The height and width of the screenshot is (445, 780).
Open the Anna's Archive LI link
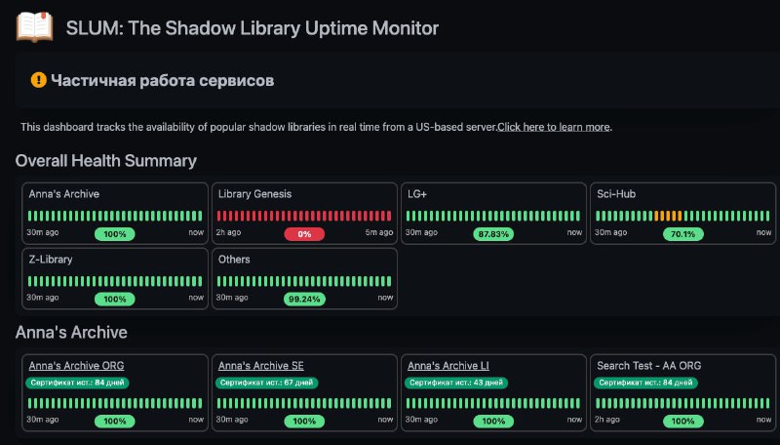click(x=448, y=365)
